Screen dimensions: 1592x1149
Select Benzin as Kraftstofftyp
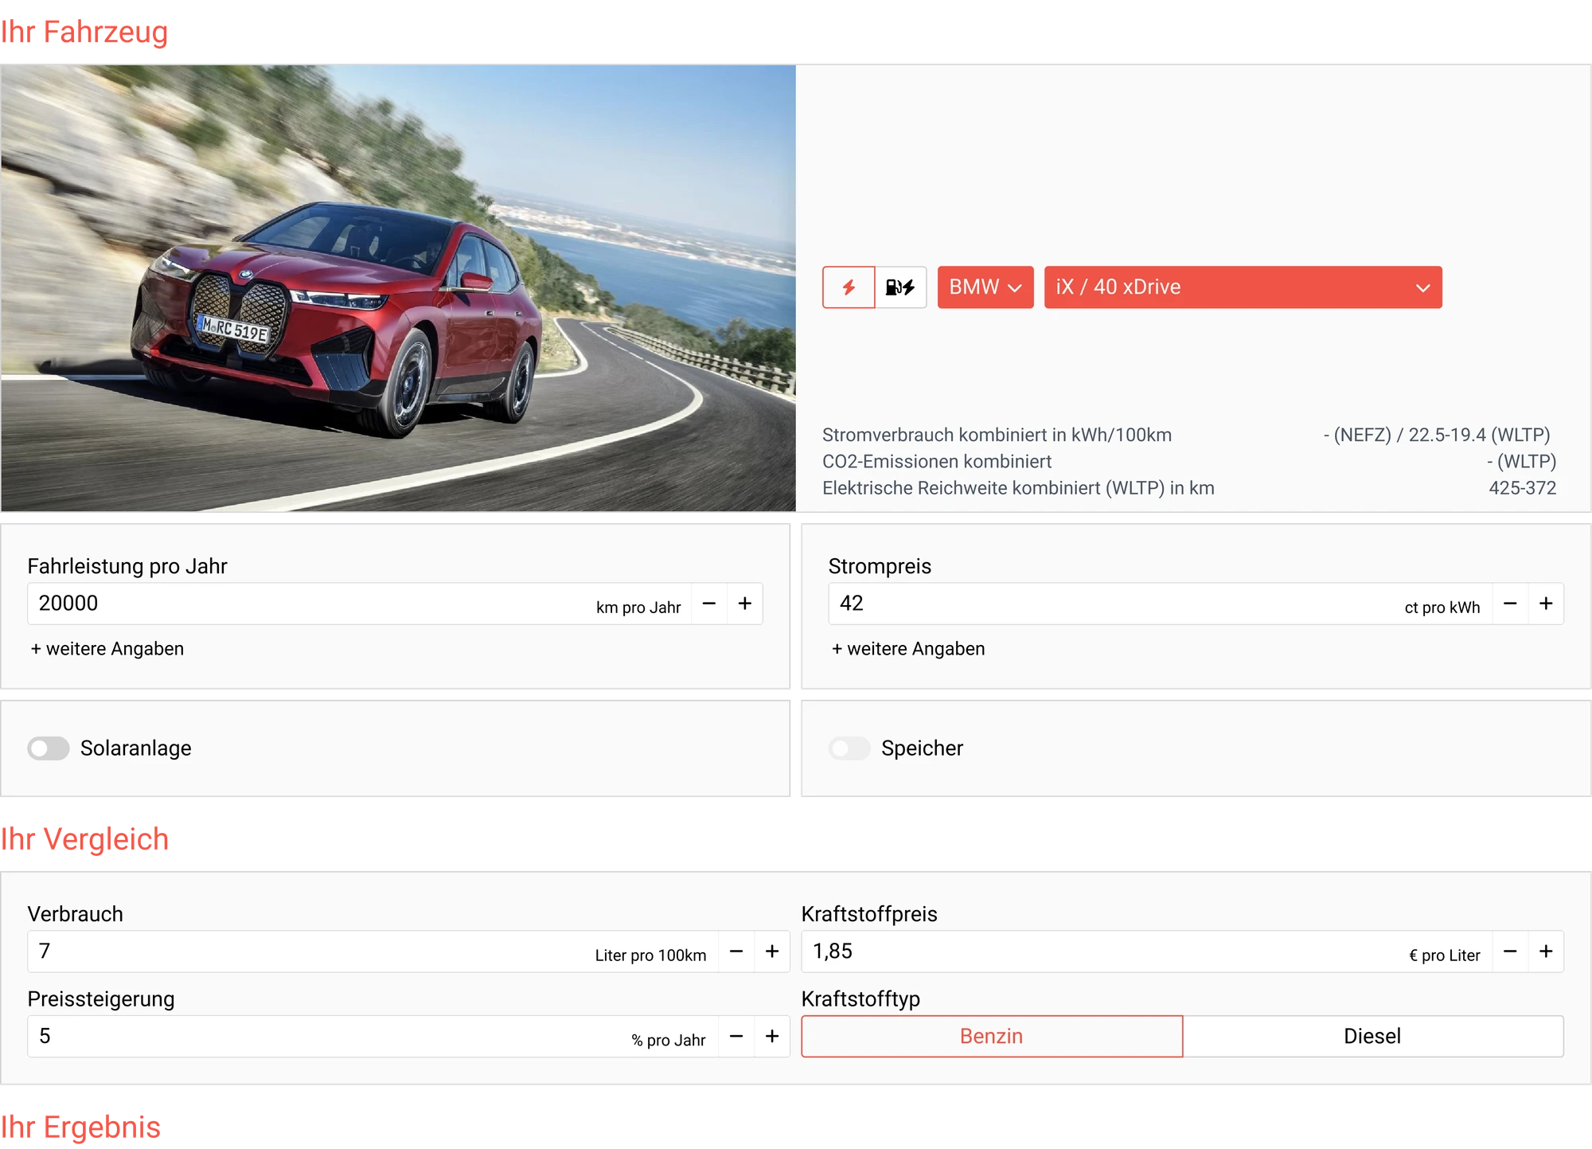tap(992, 1037)
